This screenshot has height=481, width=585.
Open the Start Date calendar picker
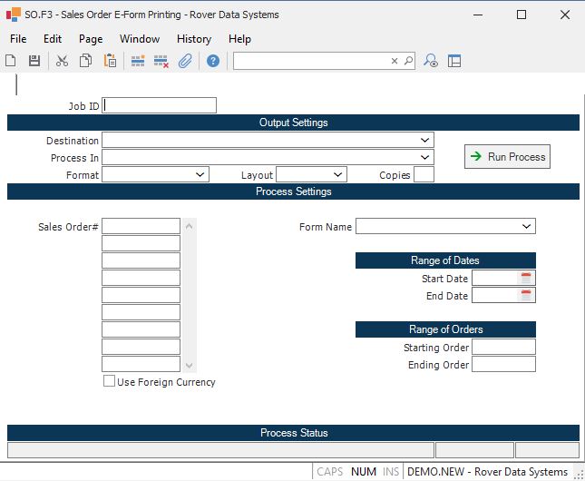point(527,279)
